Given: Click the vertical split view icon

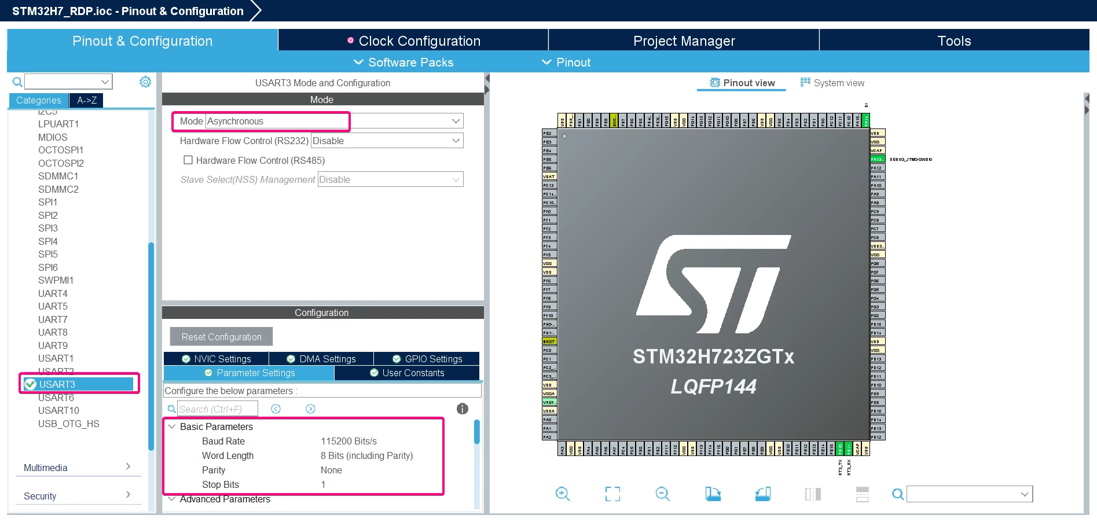Looking at the screenshot, I should click(813, 494).
